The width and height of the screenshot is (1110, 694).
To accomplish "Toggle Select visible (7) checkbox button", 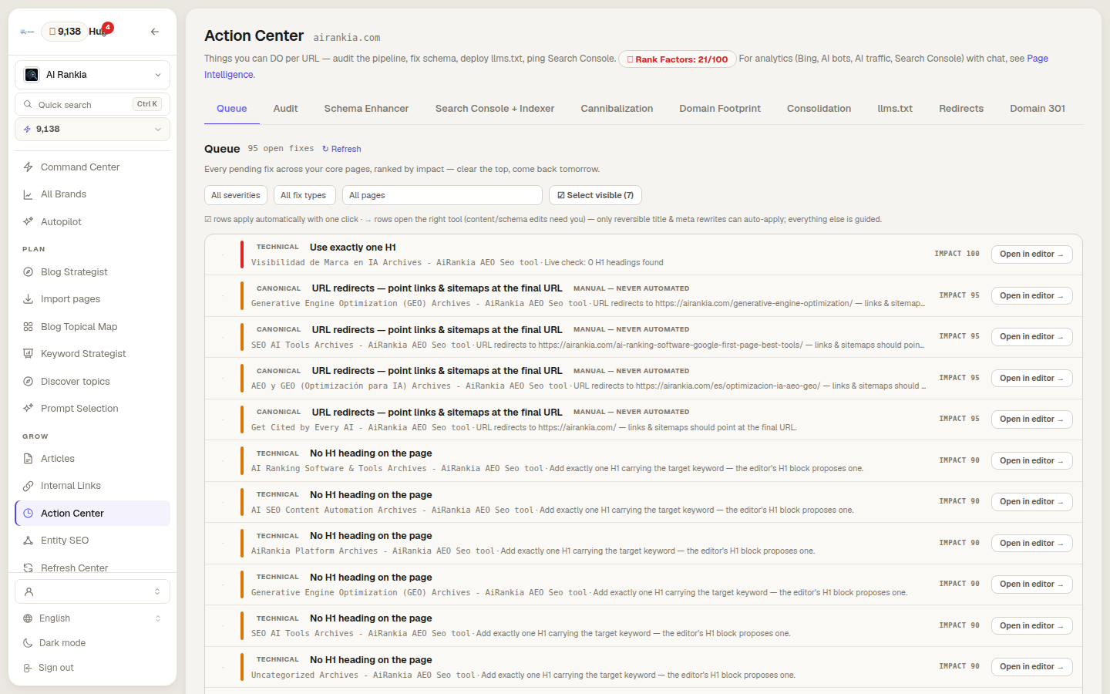I will tap(595, 195).
